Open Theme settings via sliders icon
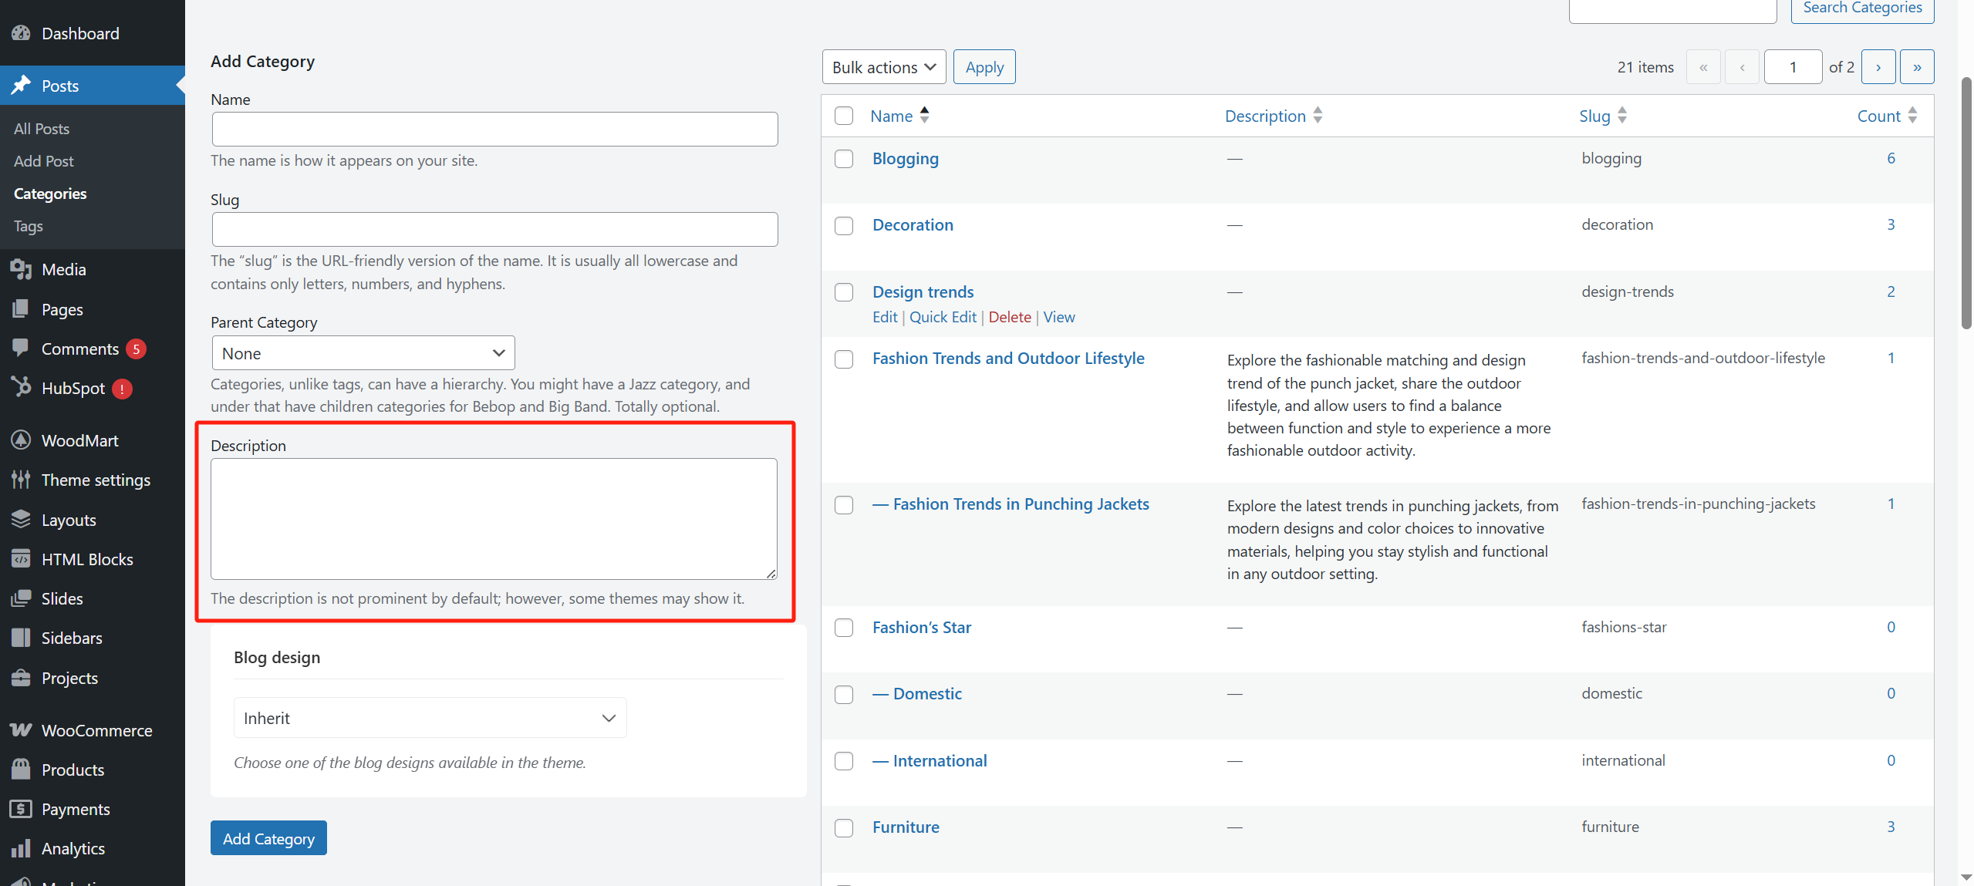The width and height of the screenshot is (1974, 886). point(21,480)
